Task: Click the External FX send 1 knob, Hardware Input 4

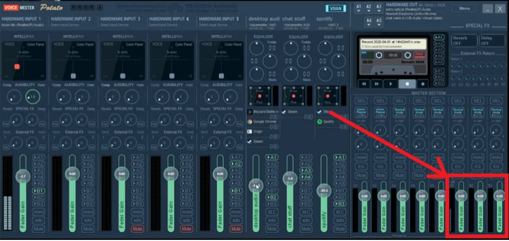Action: click(162, 143)
